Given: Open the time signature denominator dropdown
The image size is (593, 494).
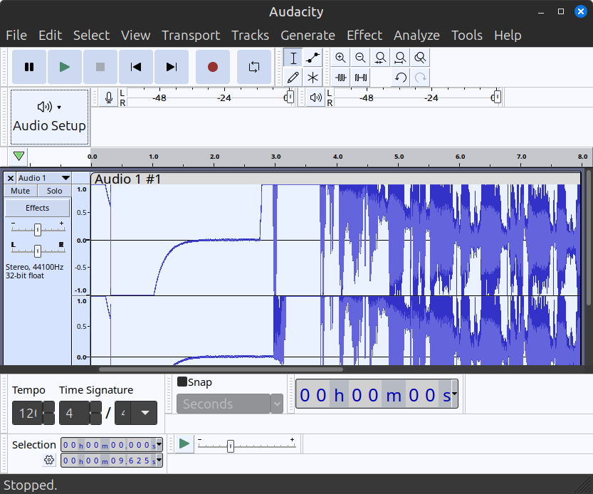Looking at the screenshot, I should 145,413.
